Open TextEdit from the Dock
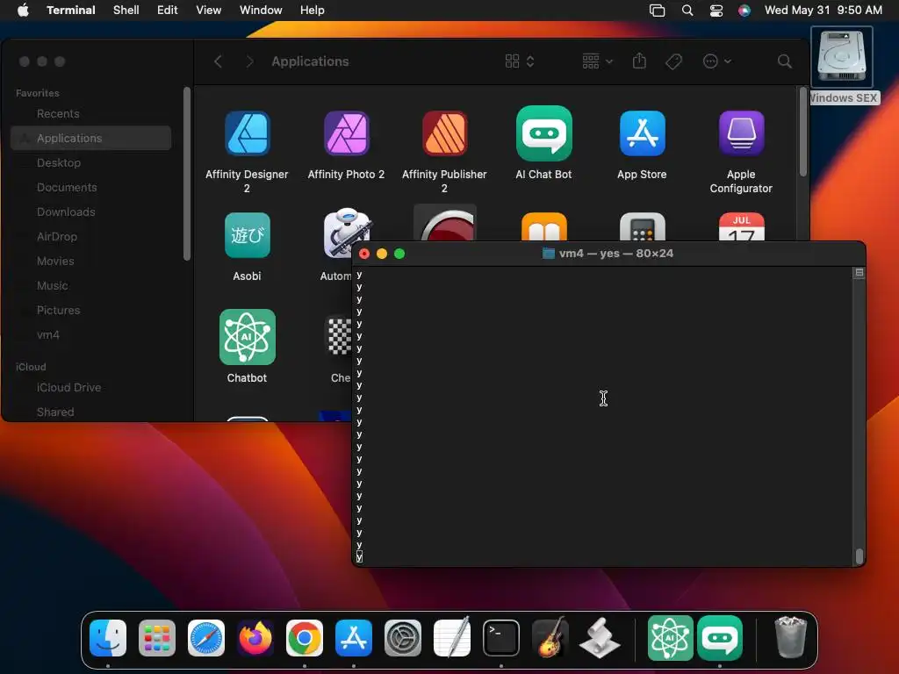 coord(452,638)
